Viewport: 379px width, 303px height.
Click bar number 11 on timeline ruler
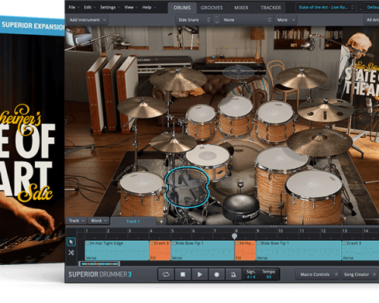(302, 231)
